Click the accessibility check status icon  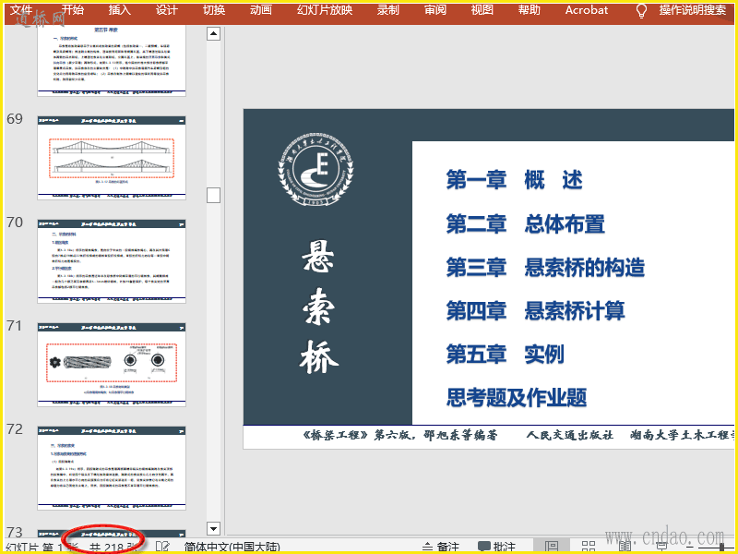[162, 547]
